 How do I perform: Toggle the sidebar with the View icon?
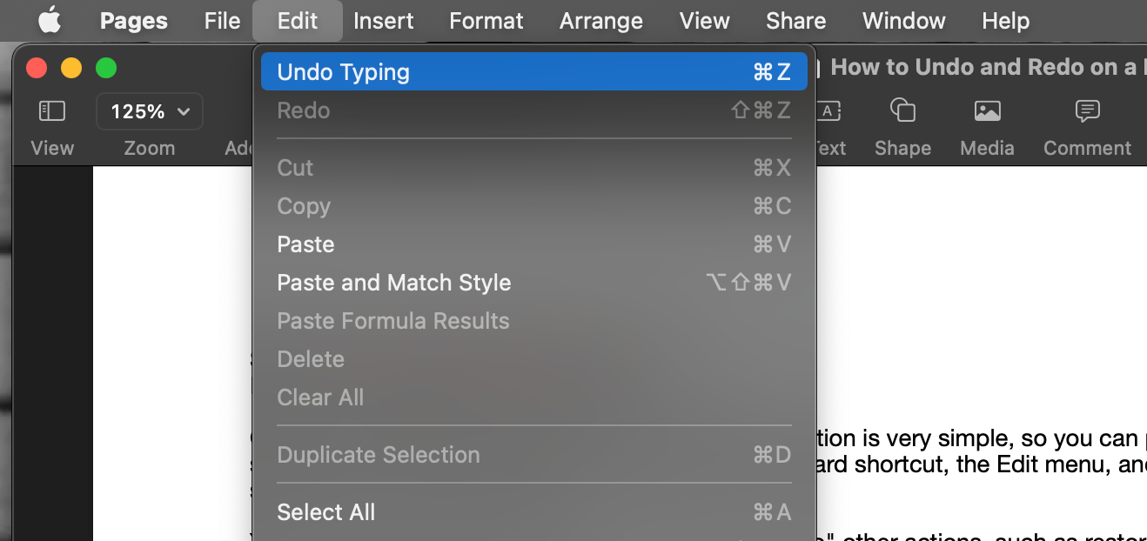[51, 110]
